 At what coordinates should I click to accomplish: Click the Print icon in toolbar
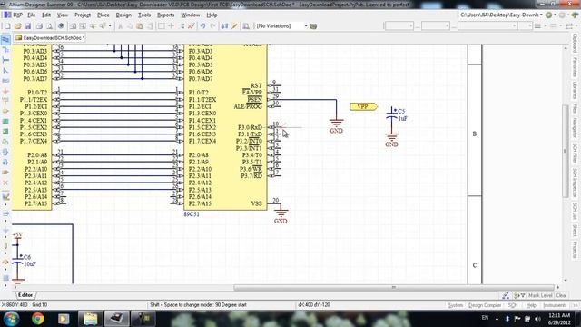click(x=39, y=26)
